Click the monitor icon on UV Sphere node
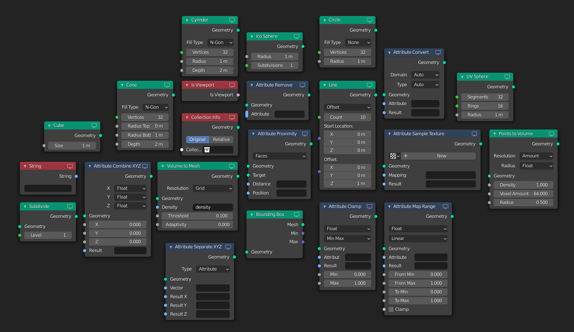This screenshot has width=574, height=332. click(x=507, y=77)
